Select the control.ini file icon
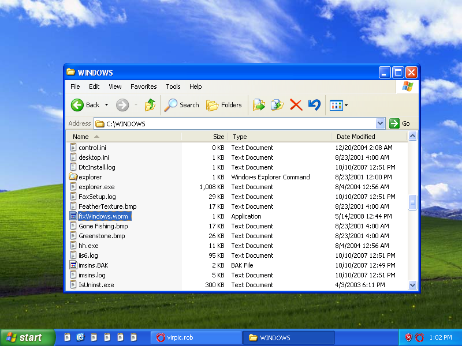 pos(73,148)
